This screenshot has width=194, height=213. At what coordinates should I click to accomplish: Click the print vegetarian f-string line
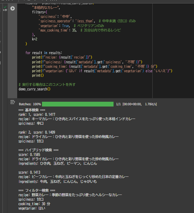tap(102, 71)
